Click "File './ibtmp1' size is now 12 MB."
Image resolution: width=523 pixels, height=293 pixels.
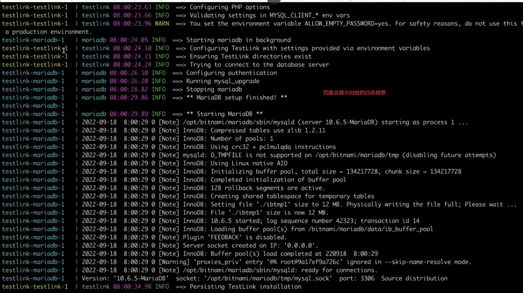270,213
